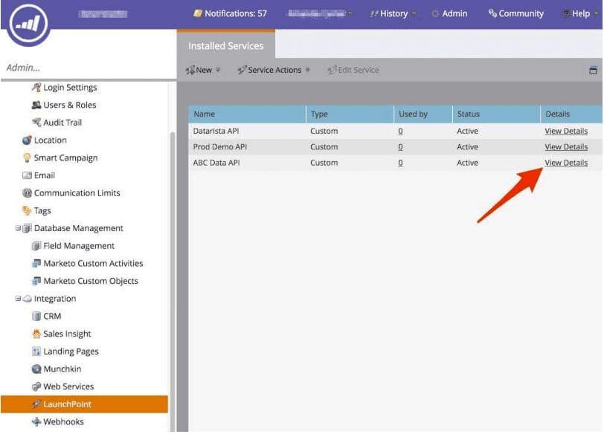Click the Audit Trail icon
Viewport: 604px width, 434px height.
click(x=36, y=123)
